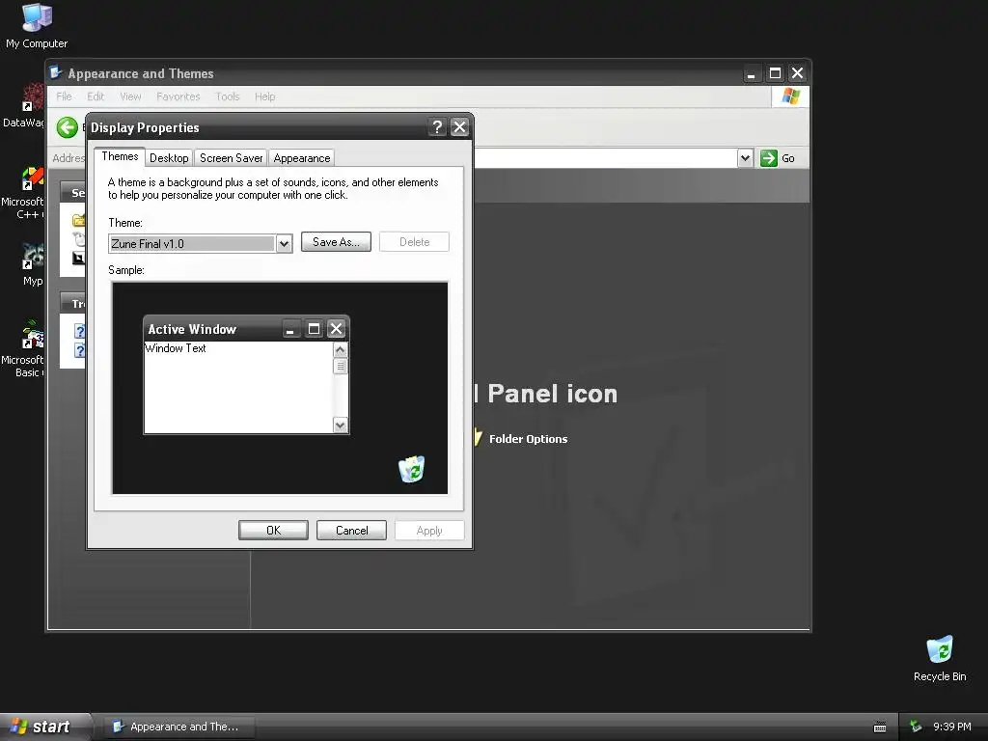
Task: Open the Favorites menu
Action: [x=178, y=96]
